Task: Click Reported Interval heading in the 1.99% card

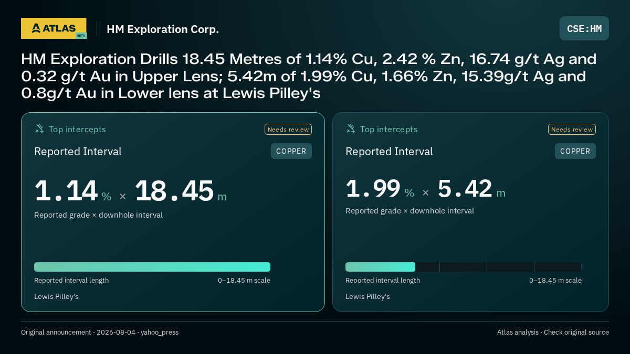Action: (389, 152)
